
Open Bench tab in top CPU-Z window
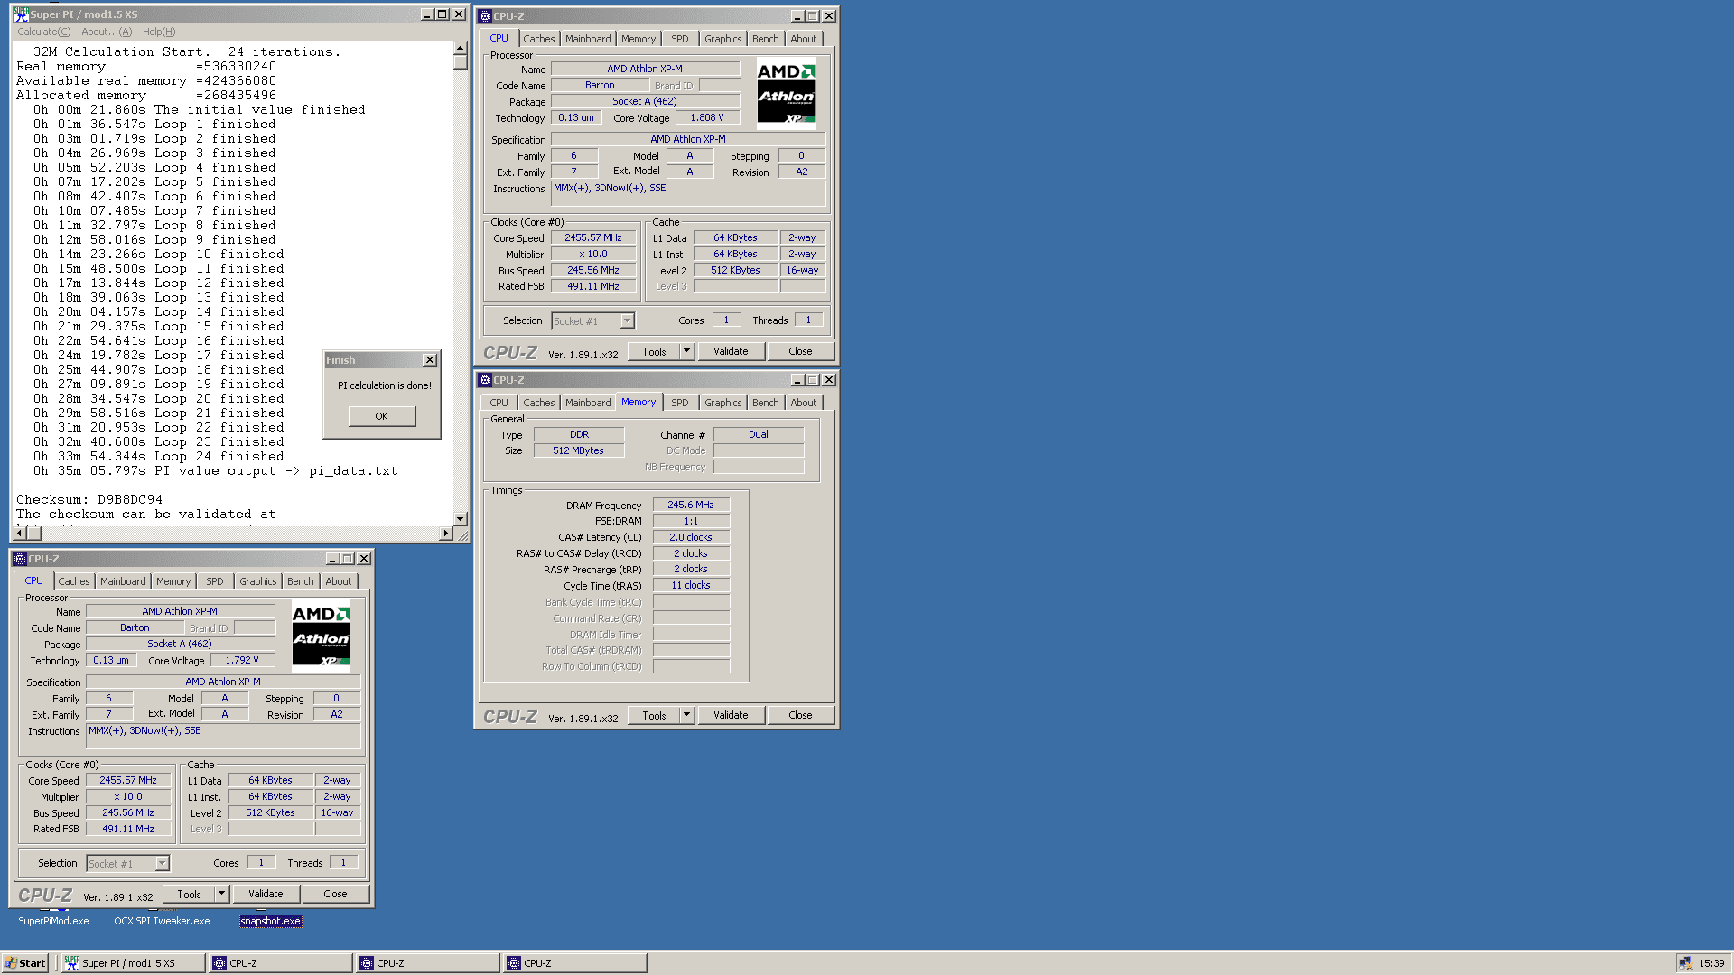click(x=766, y=39)
